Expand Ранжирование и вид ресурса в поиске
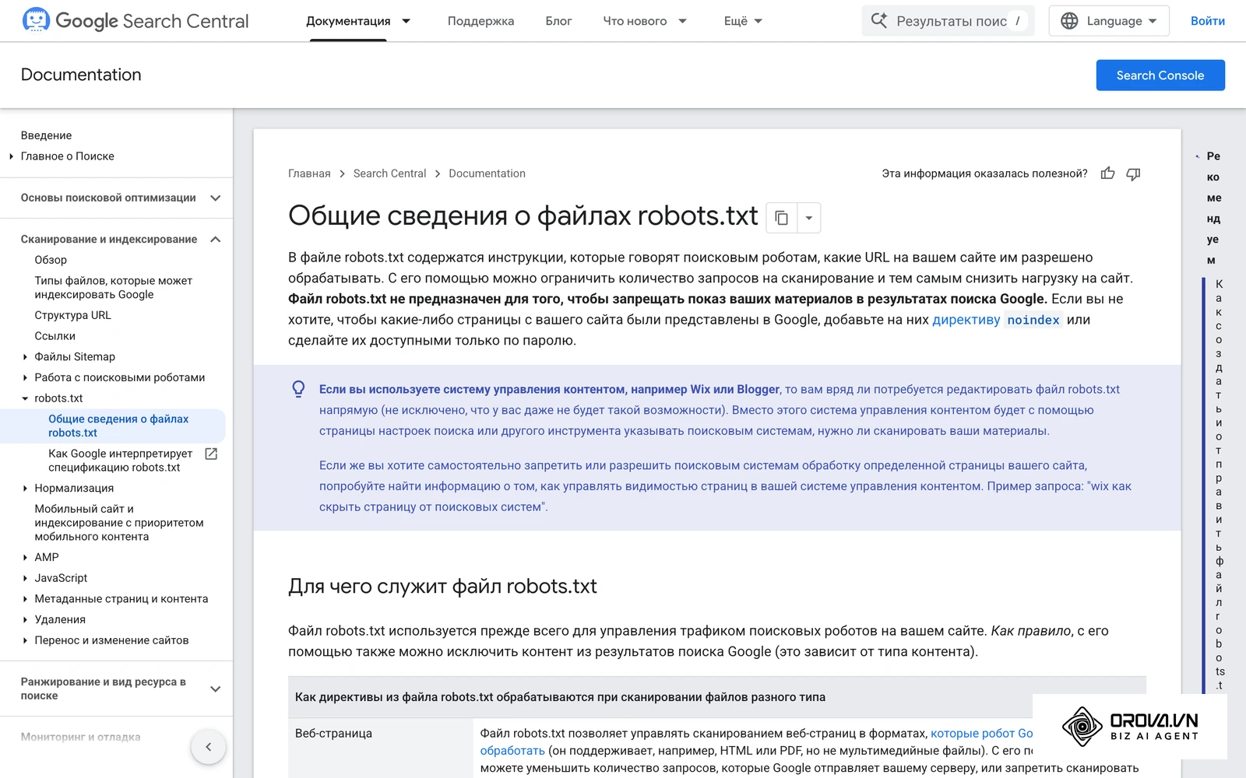 click(x=216, y=689)
